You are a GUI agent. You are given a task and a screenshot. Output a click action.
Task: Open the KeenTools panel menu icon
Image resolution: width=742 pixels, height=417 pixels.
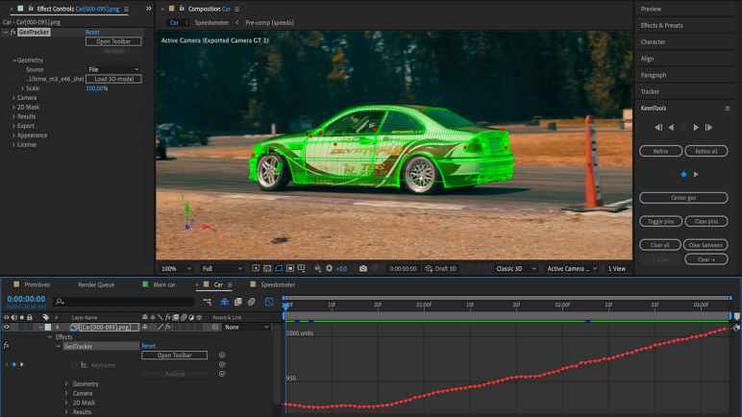[x=727, y=109]
